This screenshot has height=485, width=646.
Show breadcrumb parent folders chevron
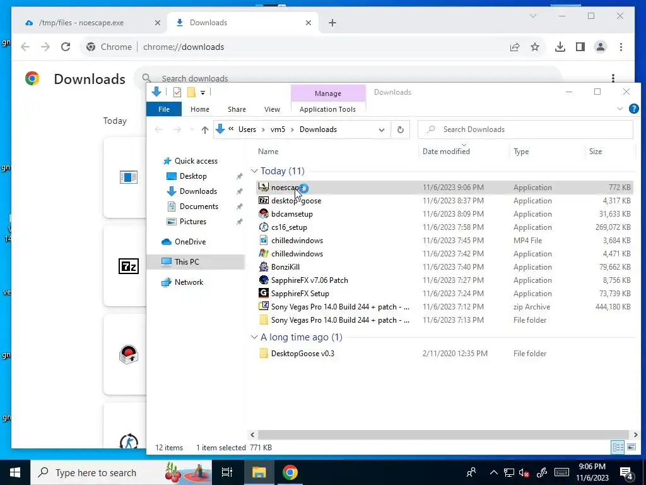[231, 129]
